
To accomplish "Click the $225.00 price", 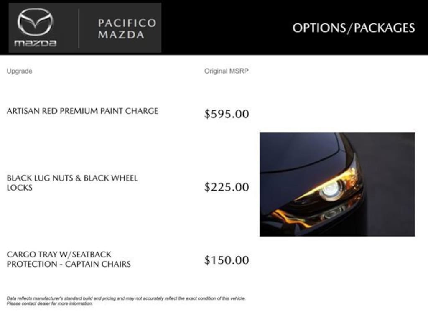I will pyautogui.click(x=226, y=187).
